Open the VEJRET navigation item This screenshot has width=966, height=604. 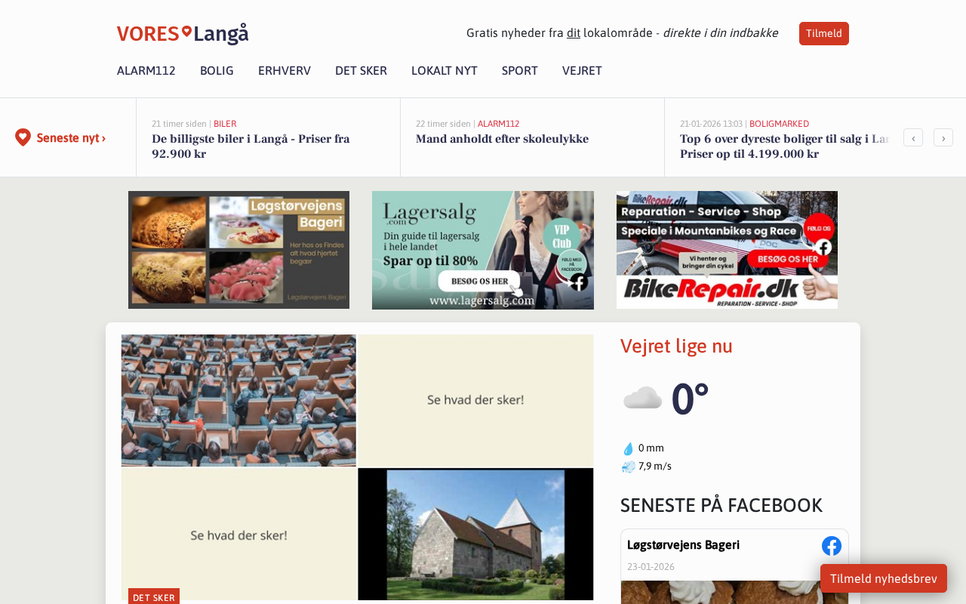click(x=582, y=71)
